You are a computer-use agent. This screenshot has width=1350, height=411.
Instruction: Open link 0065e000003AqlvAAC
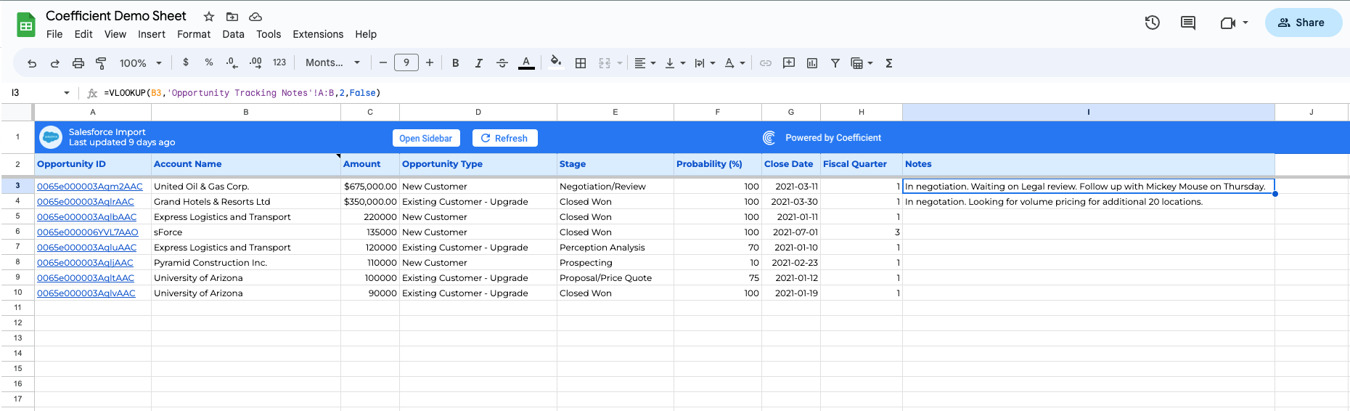click(x=86, y=293)
